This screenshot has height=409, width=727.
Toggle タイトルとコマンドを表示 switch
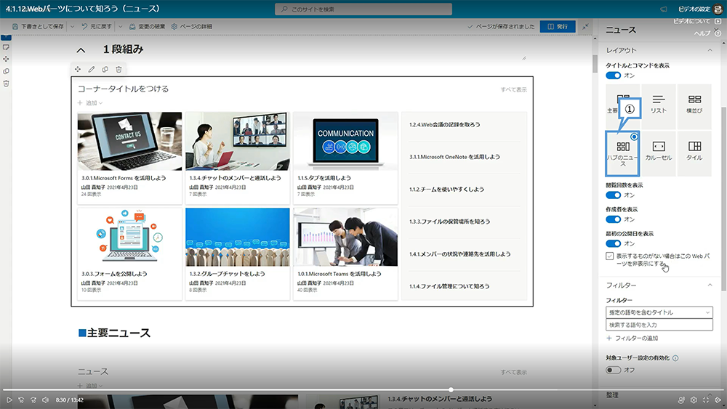[614, 76]
